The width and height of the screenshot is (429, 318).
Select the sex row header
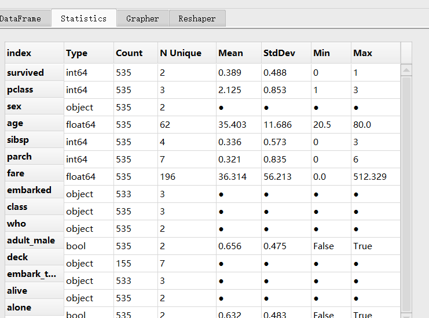click(35, 106)
